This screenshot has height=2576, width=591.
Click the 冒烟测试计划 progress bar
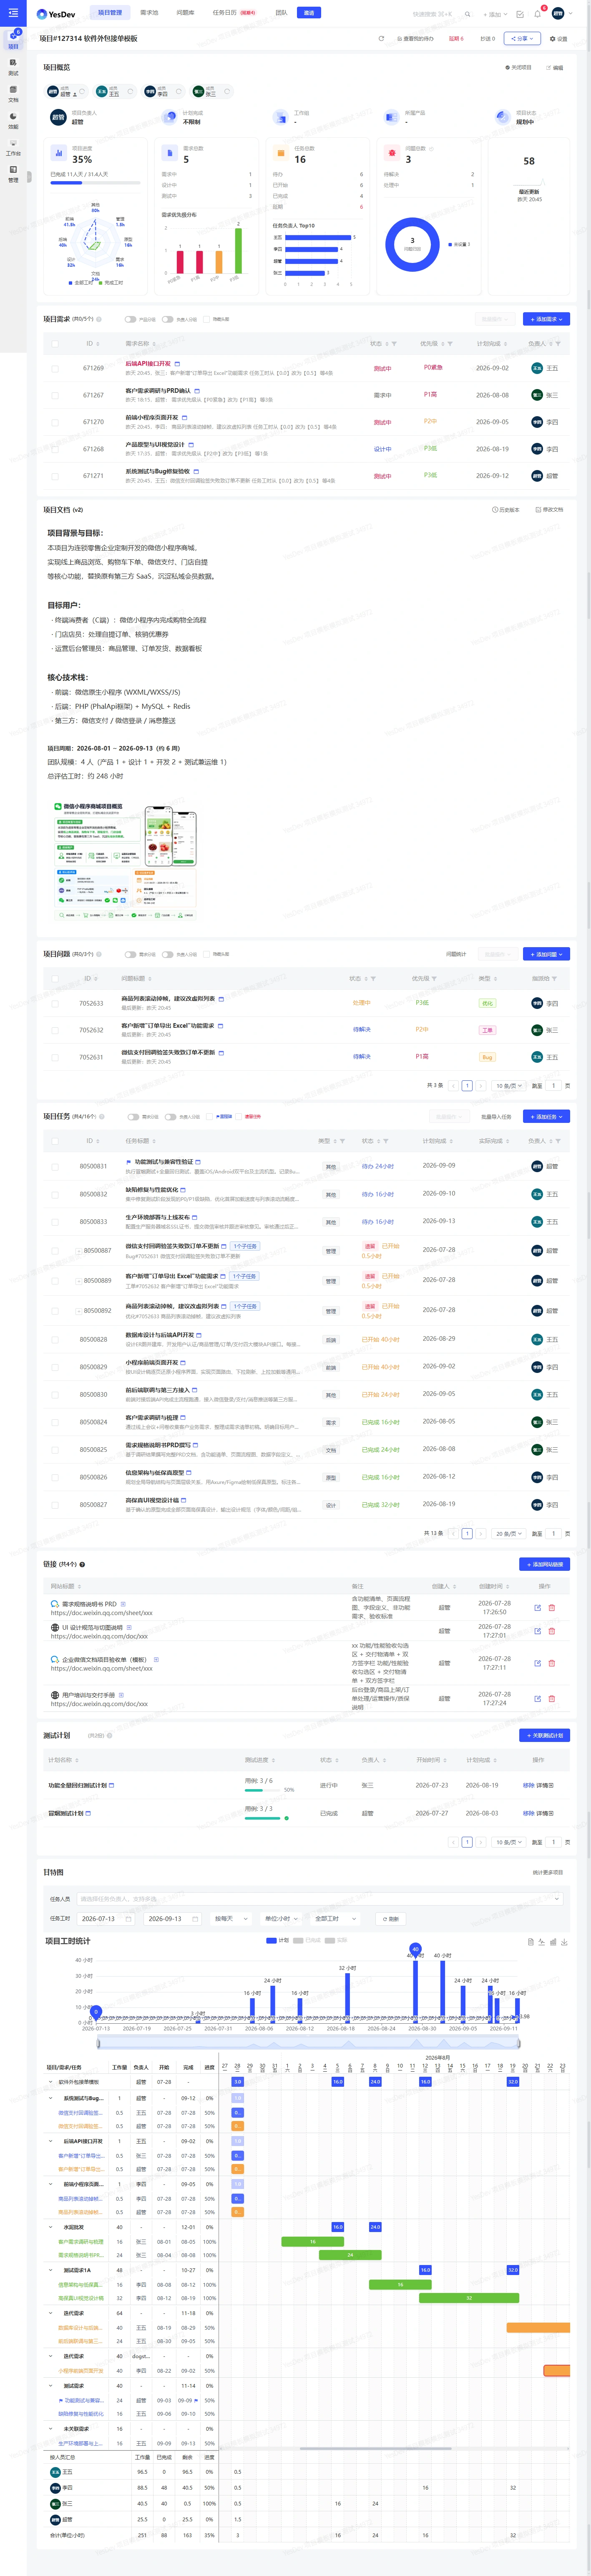(x=264, y=1818)
